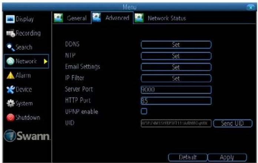Click the yellow Alarm warning icon
The image size is (258, 163).
(10, 76)
